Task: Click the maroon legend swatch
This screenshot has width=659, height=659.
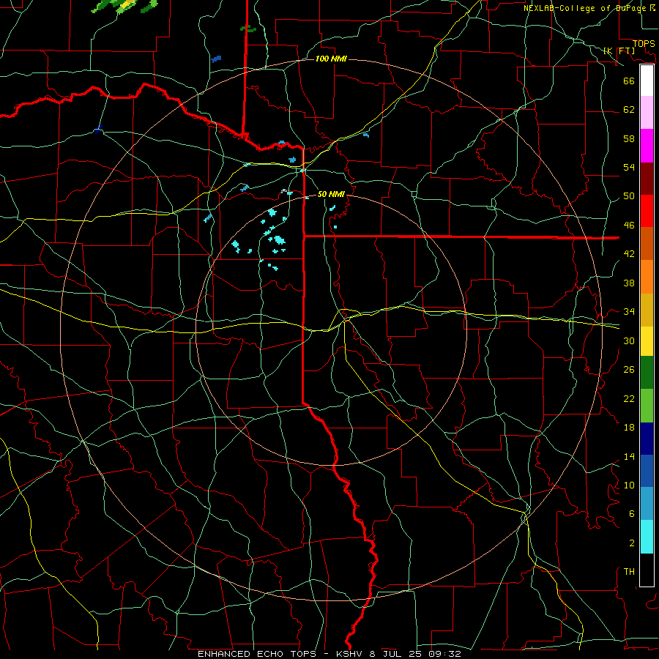Action: (x=647, y=179)
